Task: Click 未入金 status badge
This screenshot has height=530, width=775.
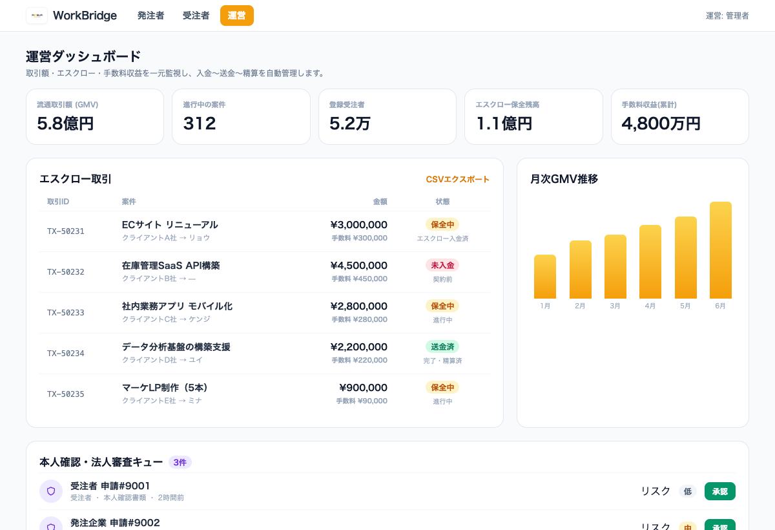Action: pyautogui.click(x=442, y=265)
